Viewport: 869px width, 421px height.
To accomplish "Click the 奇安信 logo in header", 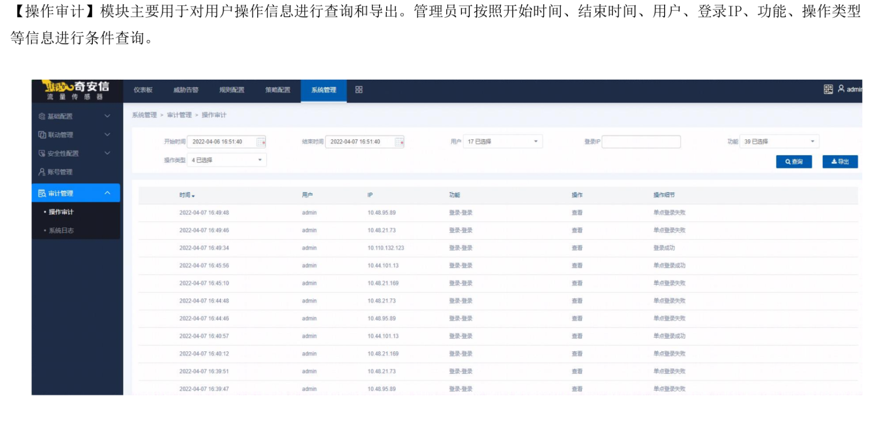I will pyautogui.click(x=77, y=90).
